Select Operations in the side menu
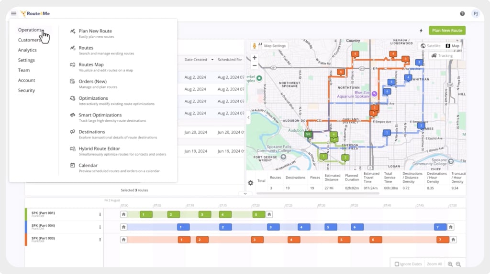 [30, 30]
